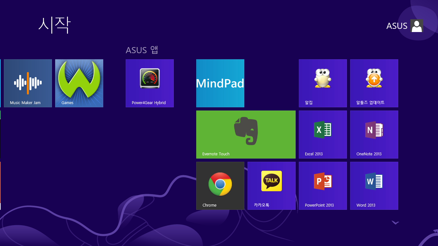This screenshot has width=438, height=246.
Task: Launch KakaoTalk (카카오톡) tile
Action: coord(272,186)
